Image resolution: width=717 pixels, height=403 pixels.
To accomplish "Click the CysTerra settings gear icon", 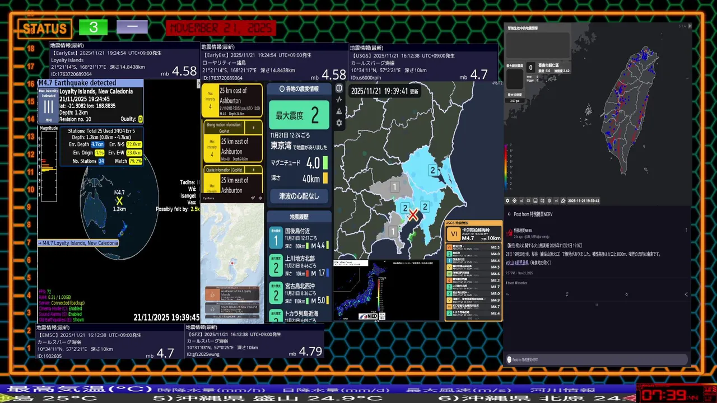I will pos(260,198).
